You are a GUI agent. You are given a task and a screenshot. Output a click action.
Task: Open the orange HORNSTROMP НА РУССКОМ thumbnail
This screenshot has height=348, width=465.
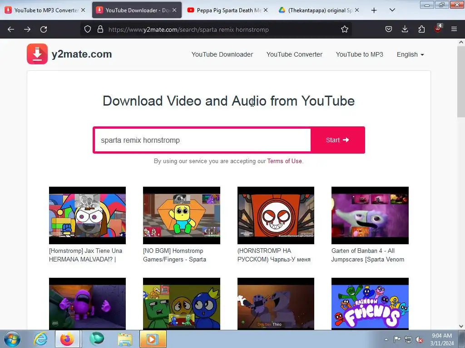pyautogui.click(x=276, y=215)
